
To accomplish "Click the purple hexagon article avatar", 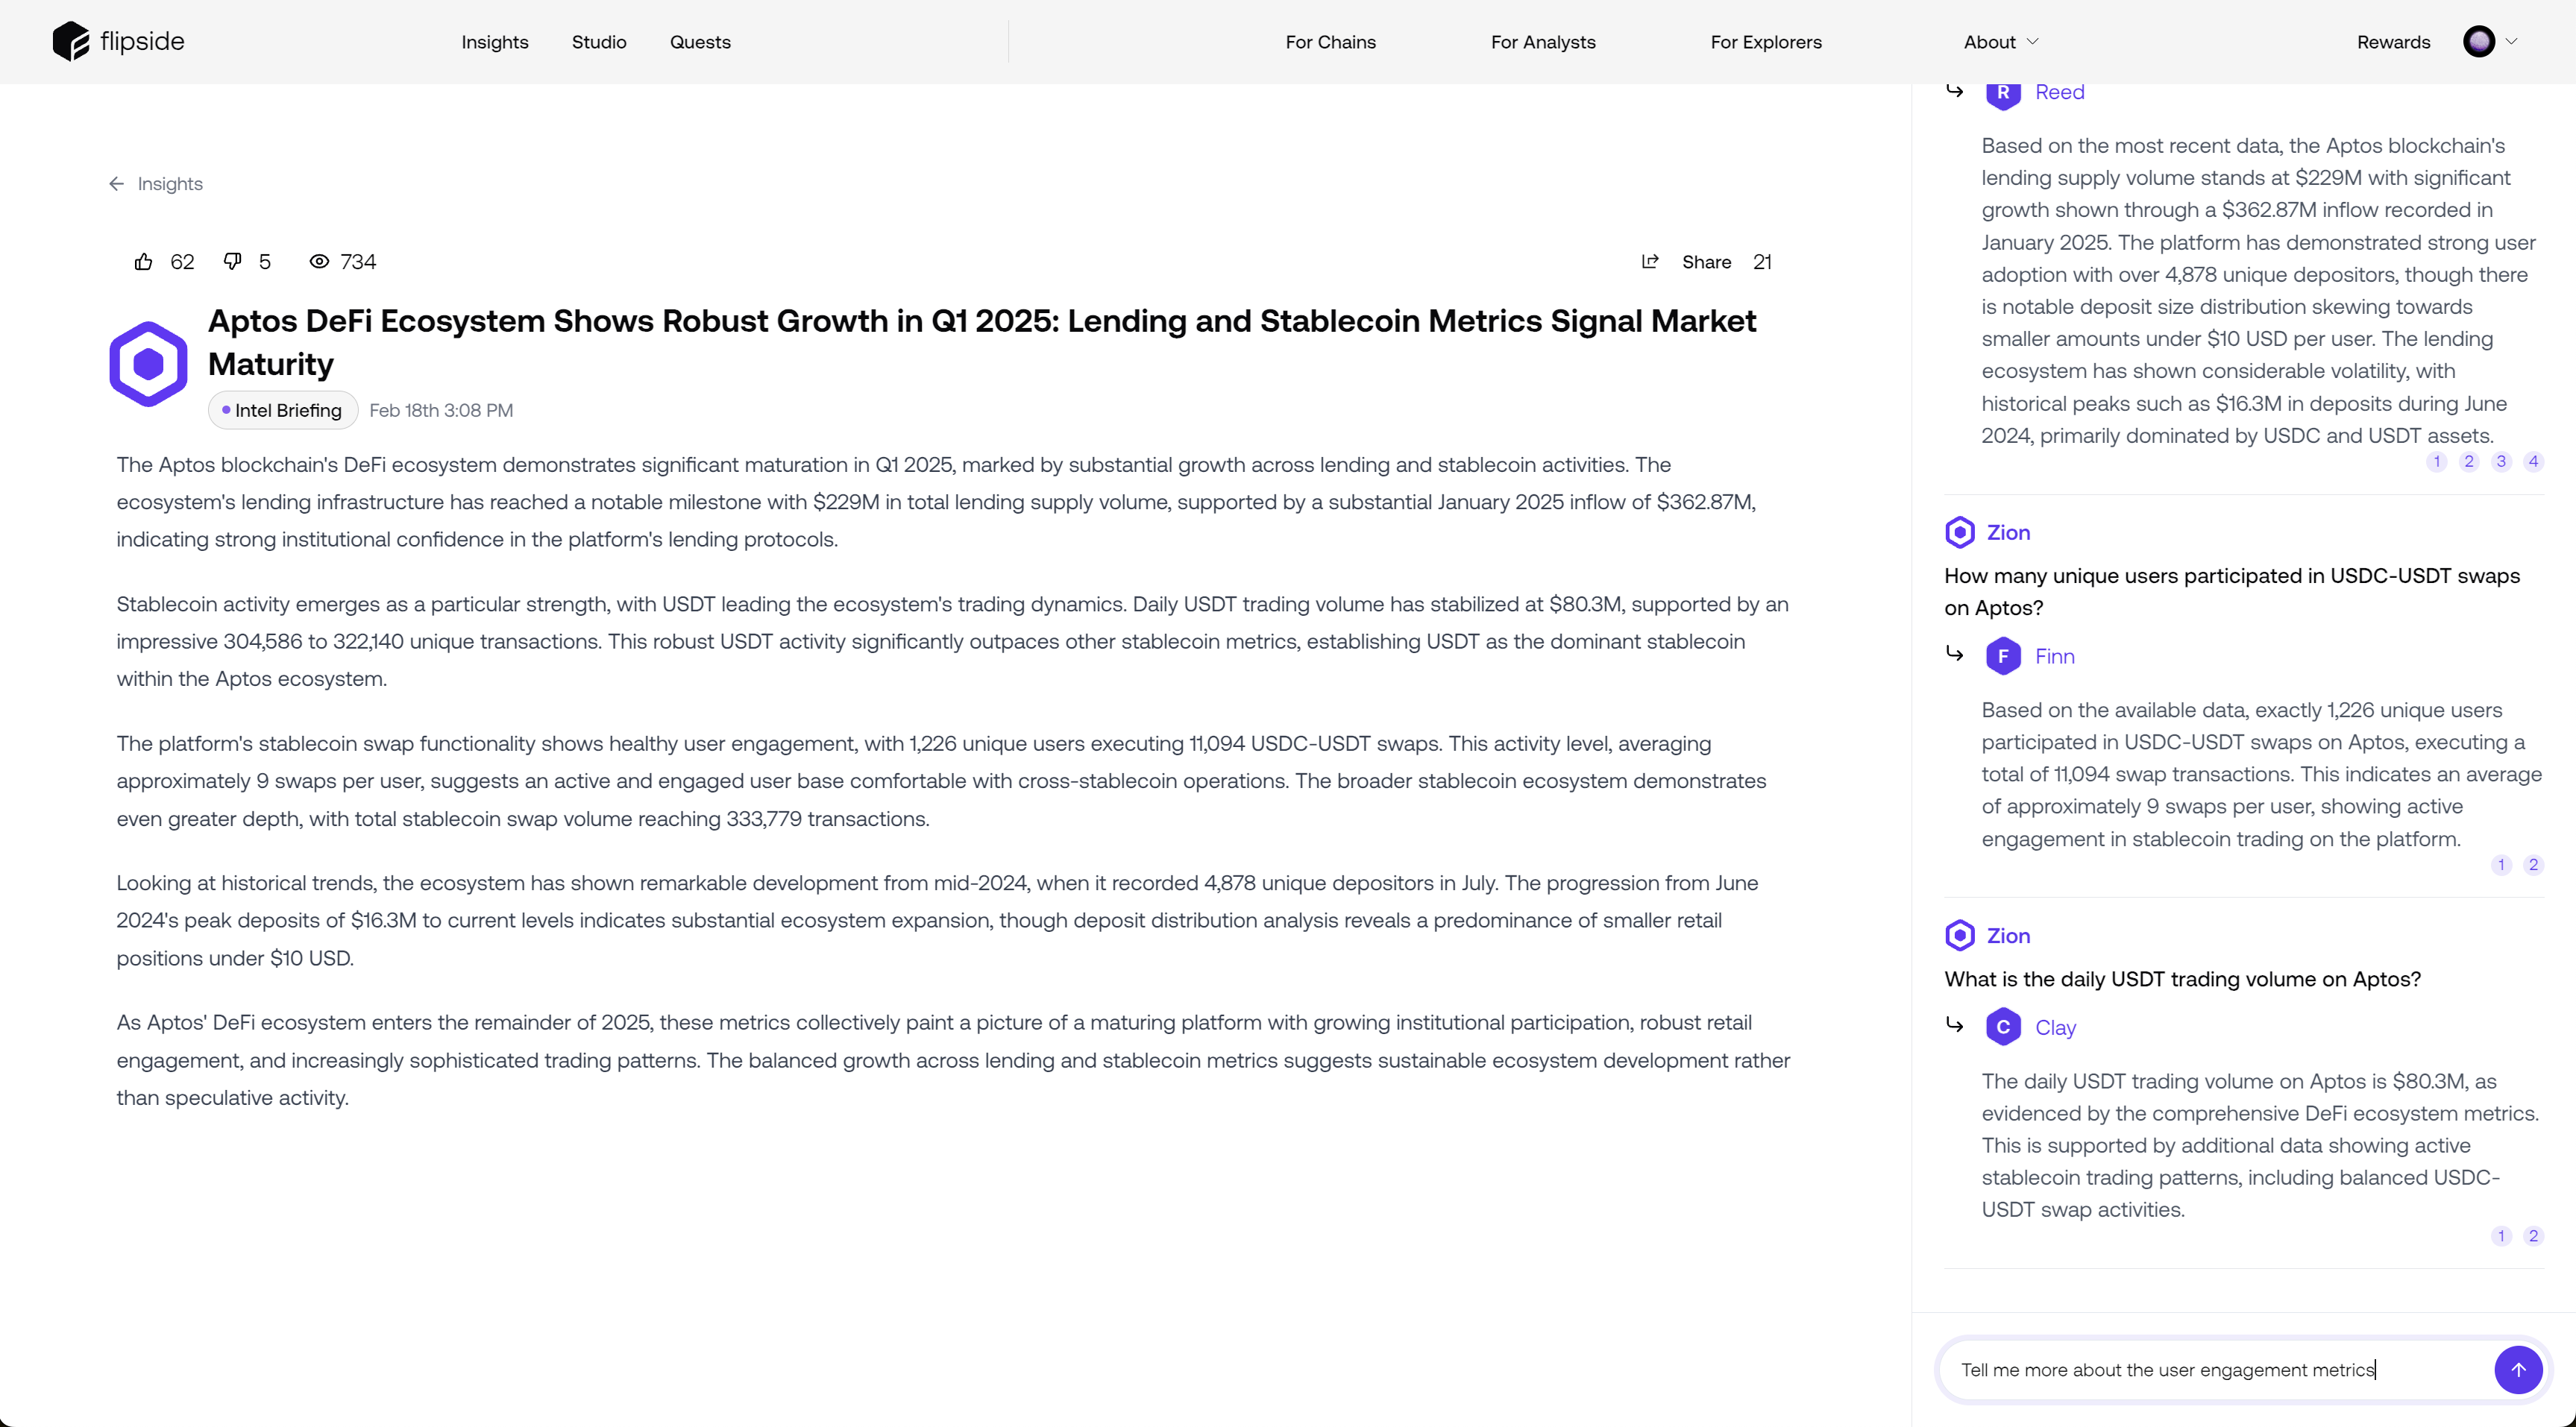I will 148,364.
